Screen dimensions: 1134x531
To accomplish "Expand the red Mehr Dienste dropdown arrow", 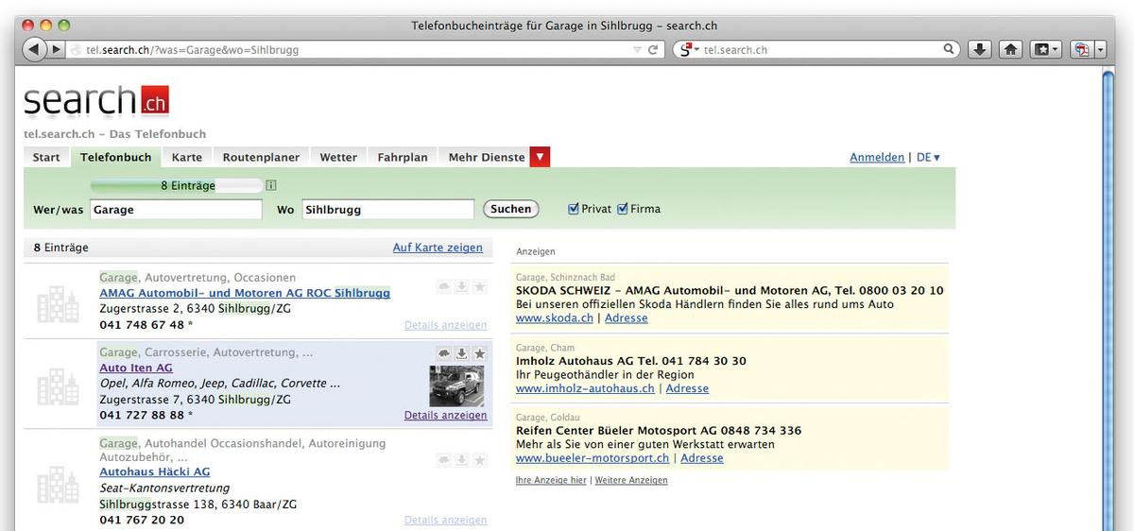I will point(540,158).
